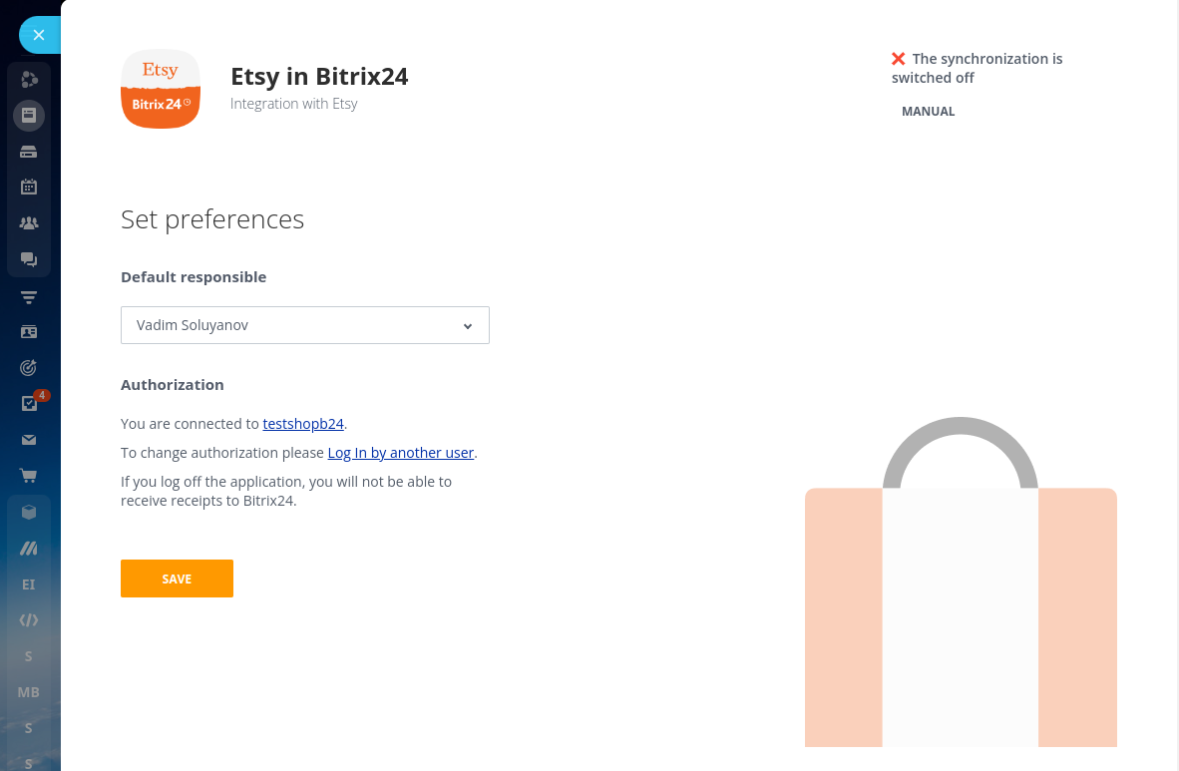Click the MANUAL synchronization label
1179x771 pixels.
click(928, 112)
